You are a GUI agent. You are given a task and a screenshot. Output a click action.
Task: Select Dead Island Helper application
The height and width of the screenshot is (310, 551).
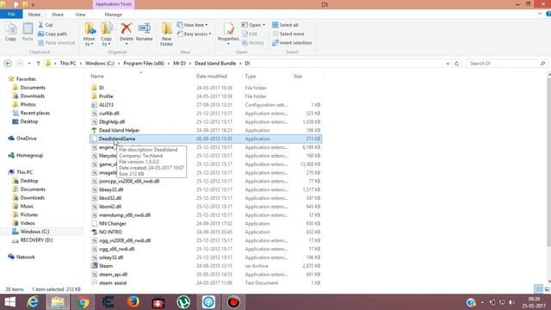click(x=119, y=130)
